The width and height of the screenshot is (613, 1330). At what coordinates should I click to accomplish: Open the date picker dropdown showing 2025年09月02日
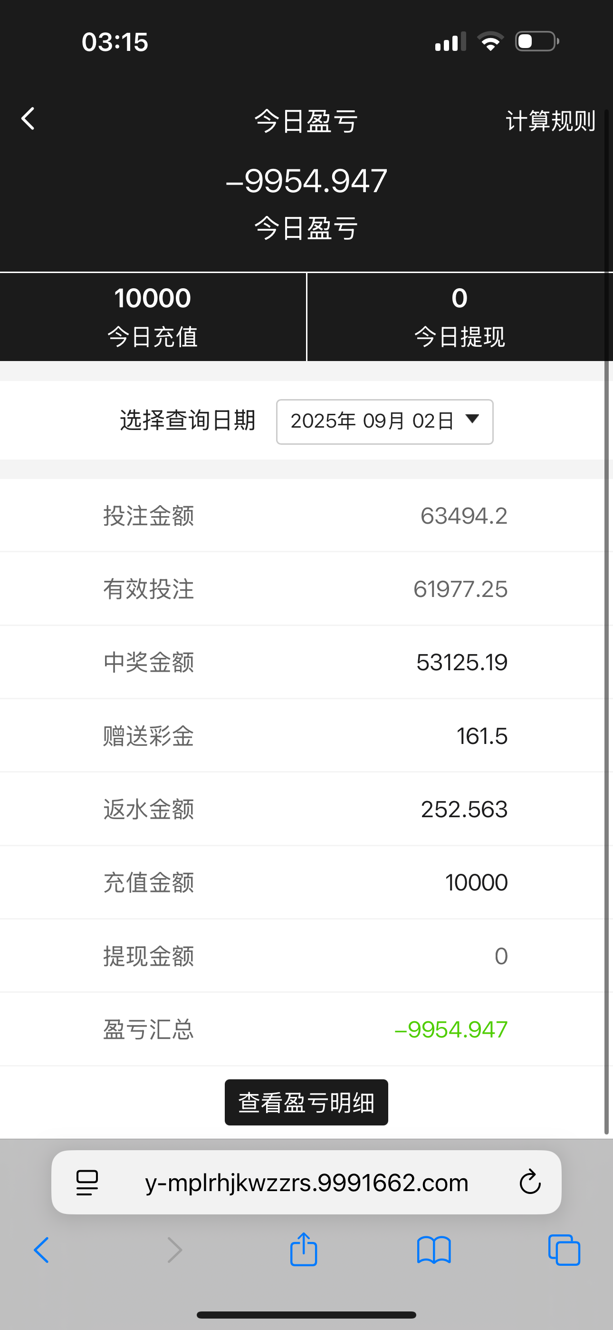384,421
